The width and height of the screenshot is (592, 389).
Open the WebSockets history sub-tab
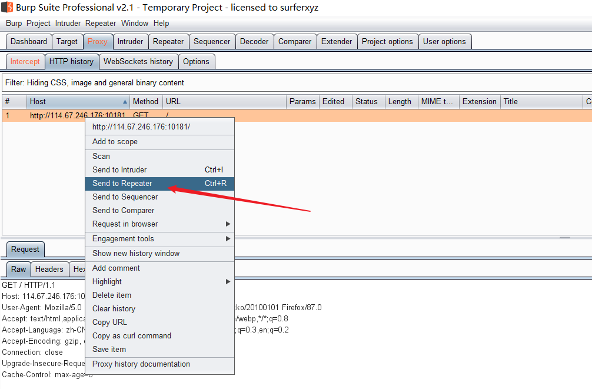click(x=138, y=62)
